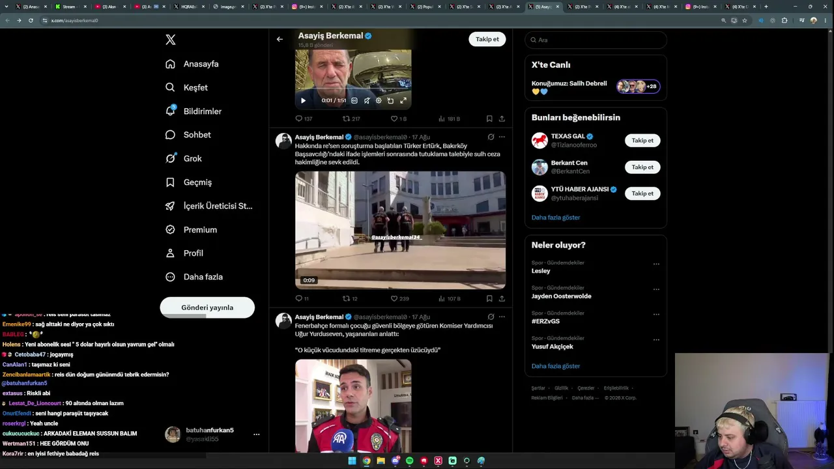Screen dimensions: 834x469
Task: Bookmark the post with 181 B views
Action: 489,119
